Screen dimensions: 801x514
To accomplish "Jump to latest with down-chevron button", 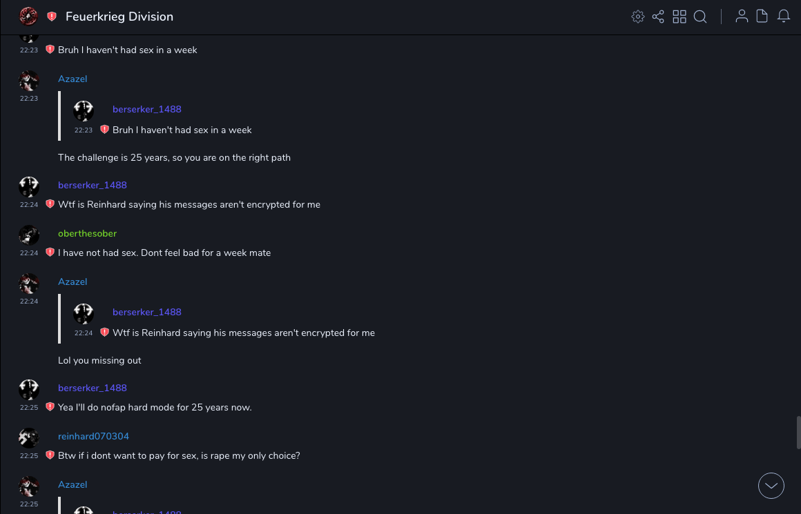I will click(771, 486).
